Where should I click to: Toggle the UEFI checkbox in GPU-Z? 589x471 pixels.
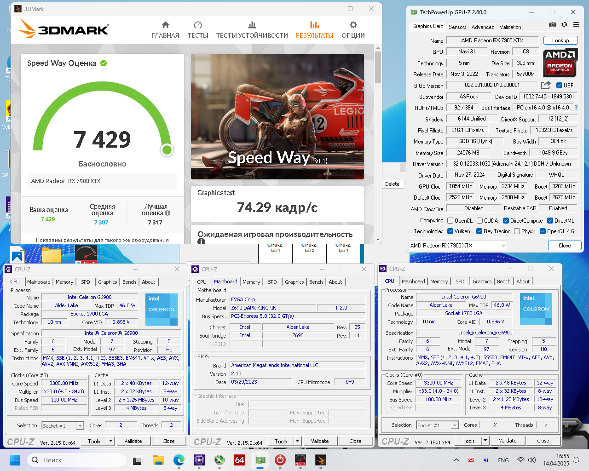pyautogui.click(x=559, y=85)
